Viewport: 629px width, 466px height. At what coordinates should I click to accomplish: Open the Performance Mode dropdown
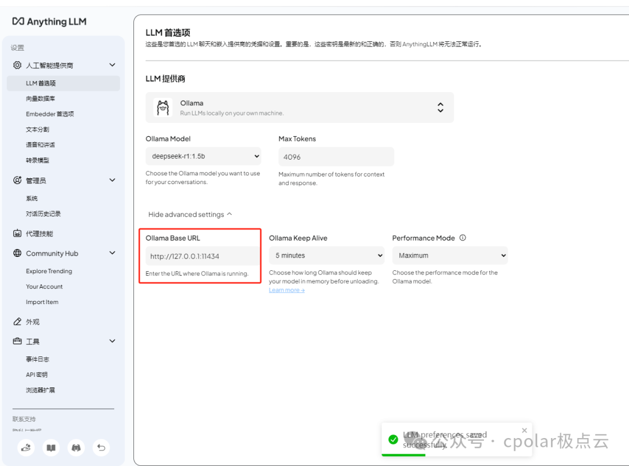[450, 255]
